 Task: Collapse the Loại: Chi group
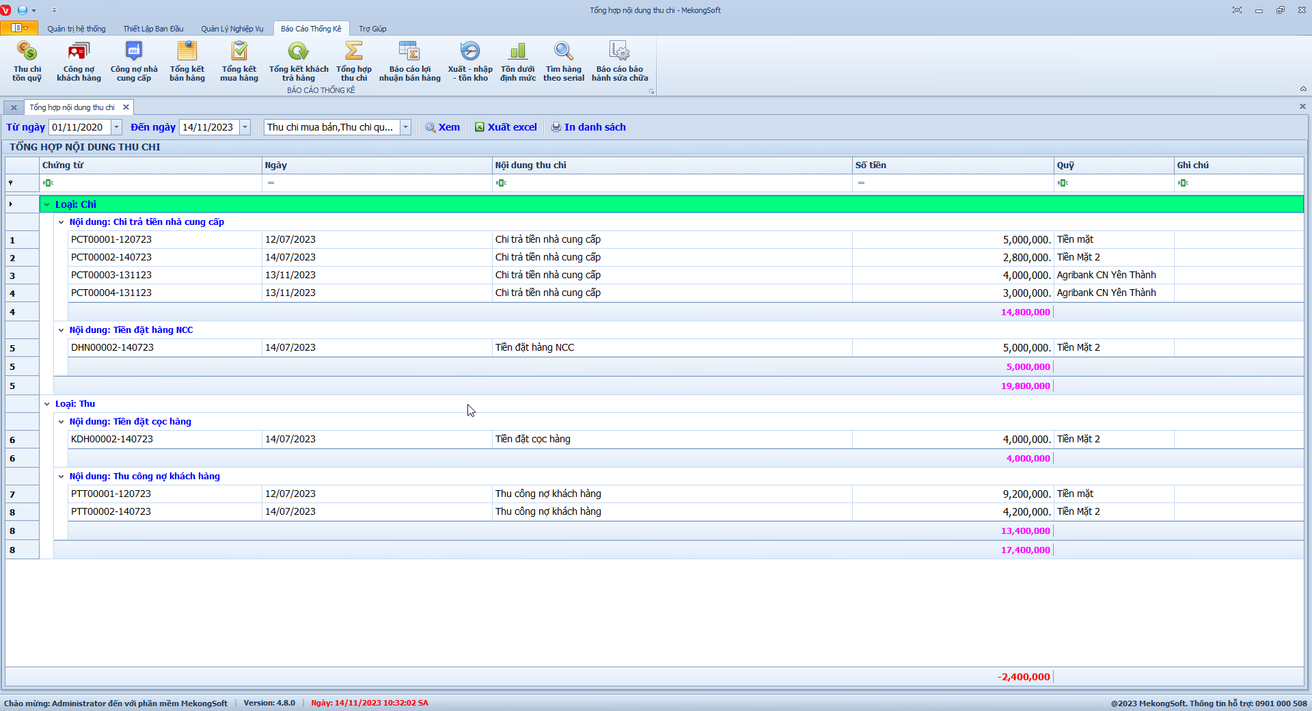47,204
